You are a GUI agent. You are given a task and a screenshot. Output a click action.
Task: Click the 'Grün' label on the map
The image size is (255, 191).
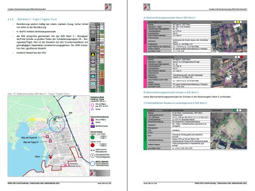(x=37, y=157)
